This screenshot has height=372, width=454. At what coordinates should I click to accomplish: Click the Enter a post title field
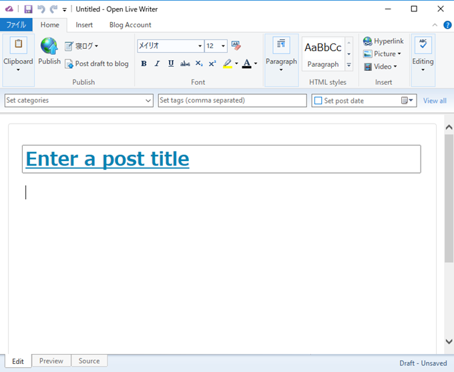tap(222, 159)
